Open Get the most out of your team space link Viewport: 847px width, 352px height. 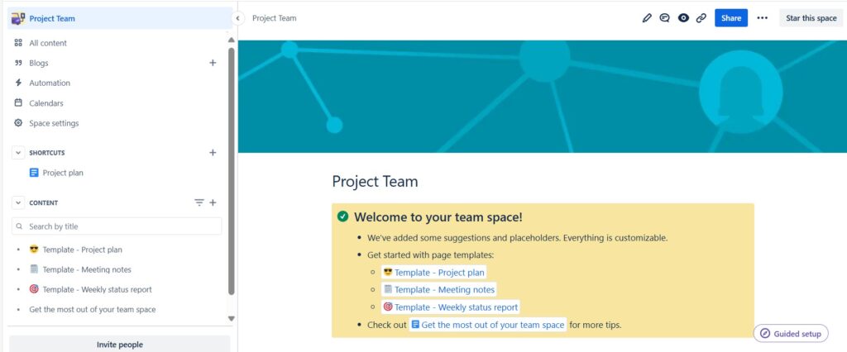[x=488, y=325]
